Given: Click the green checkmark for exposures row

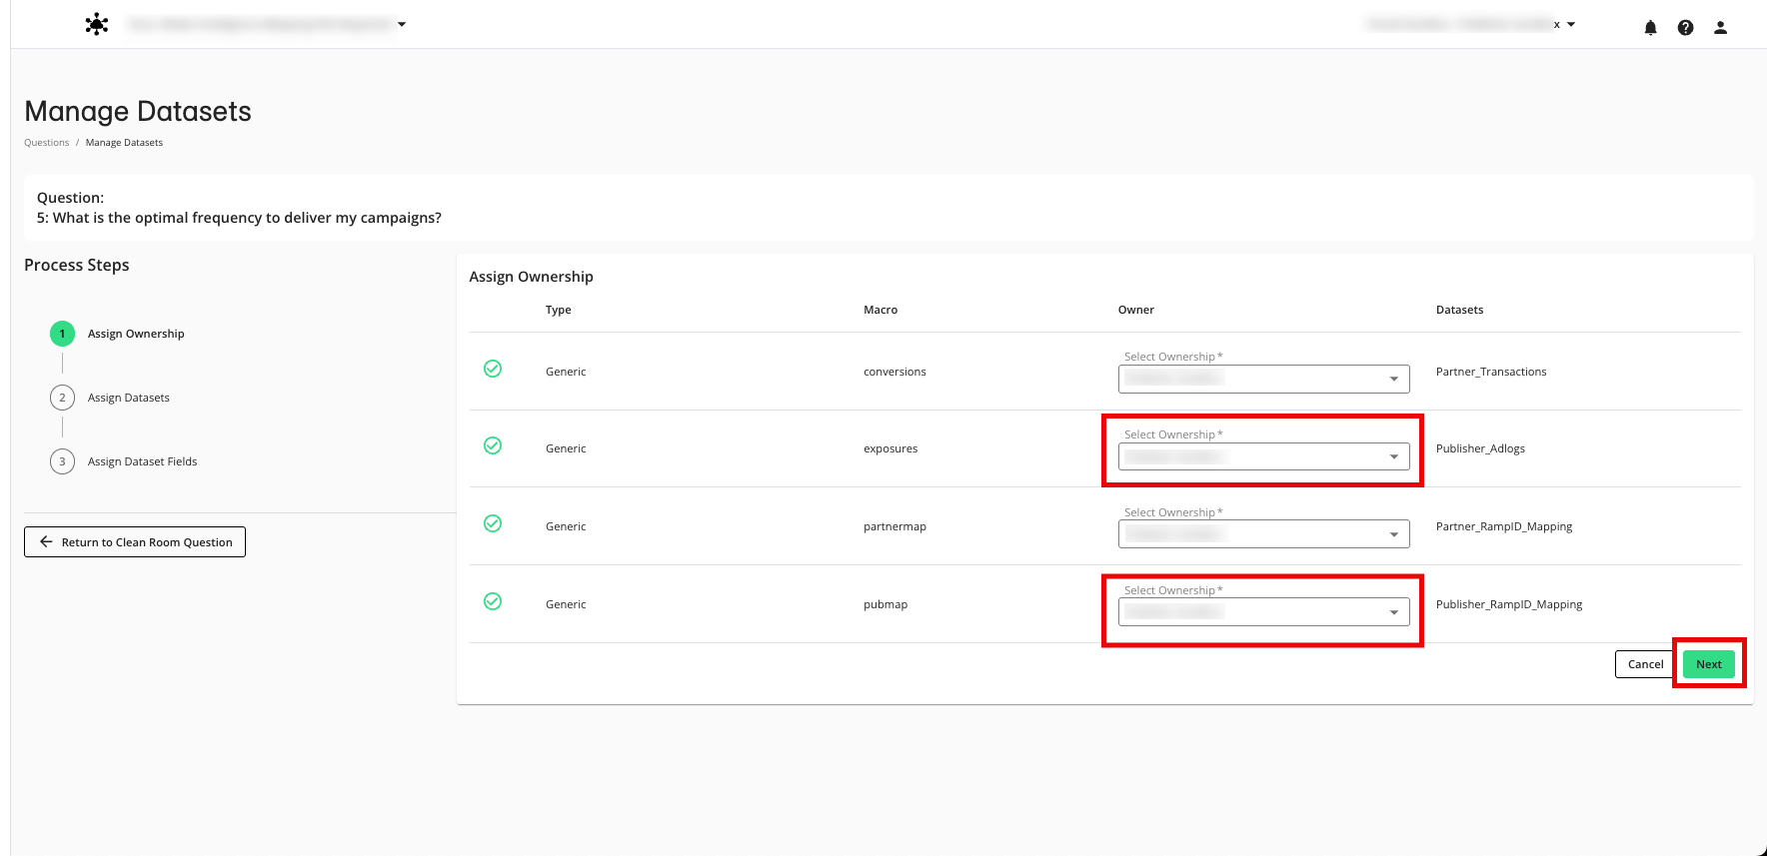Looking at the screenshot, I should [x=493, y=445].
